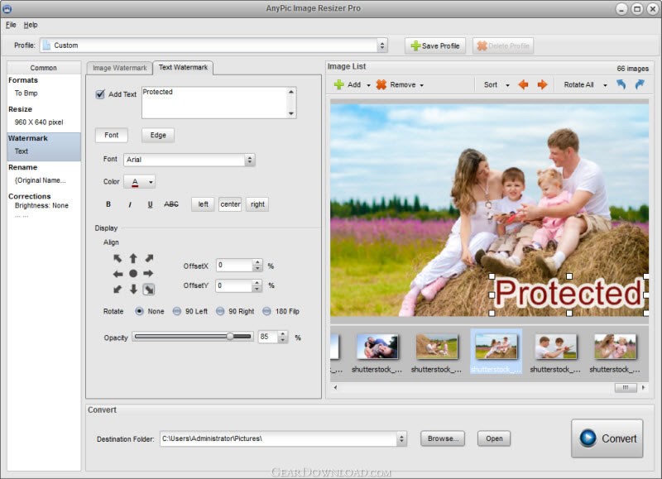Screen dimensions: 662x479
Task: Rotate all images counterclockwise blue arrow
Action: click(621, 84)
